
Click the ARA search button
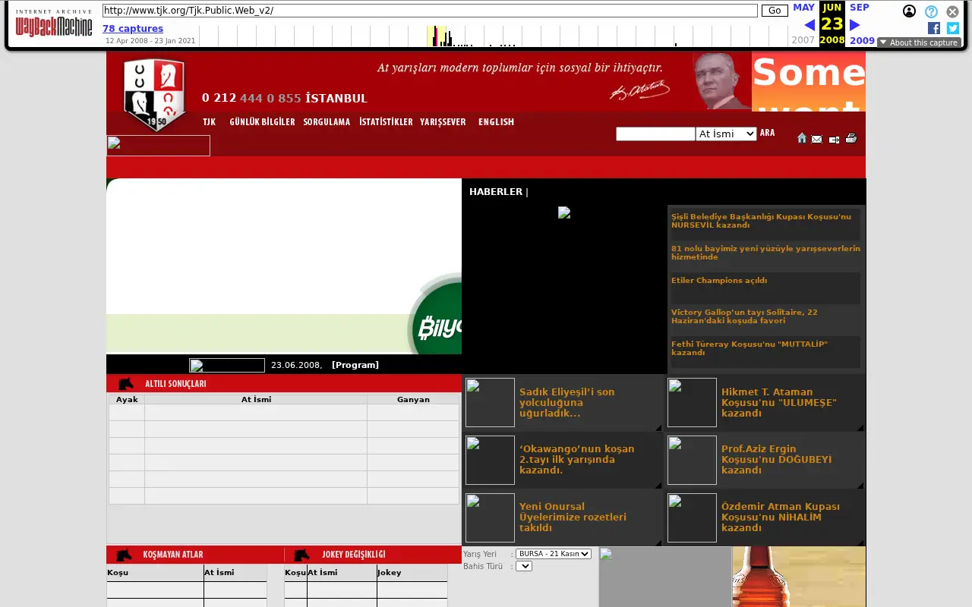(x=768, y=133)
